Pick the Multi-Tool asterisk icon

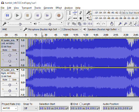tap(81, 18)
